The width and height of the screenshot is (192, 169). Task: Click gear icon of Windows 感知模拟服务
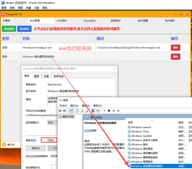click(129, 153)
